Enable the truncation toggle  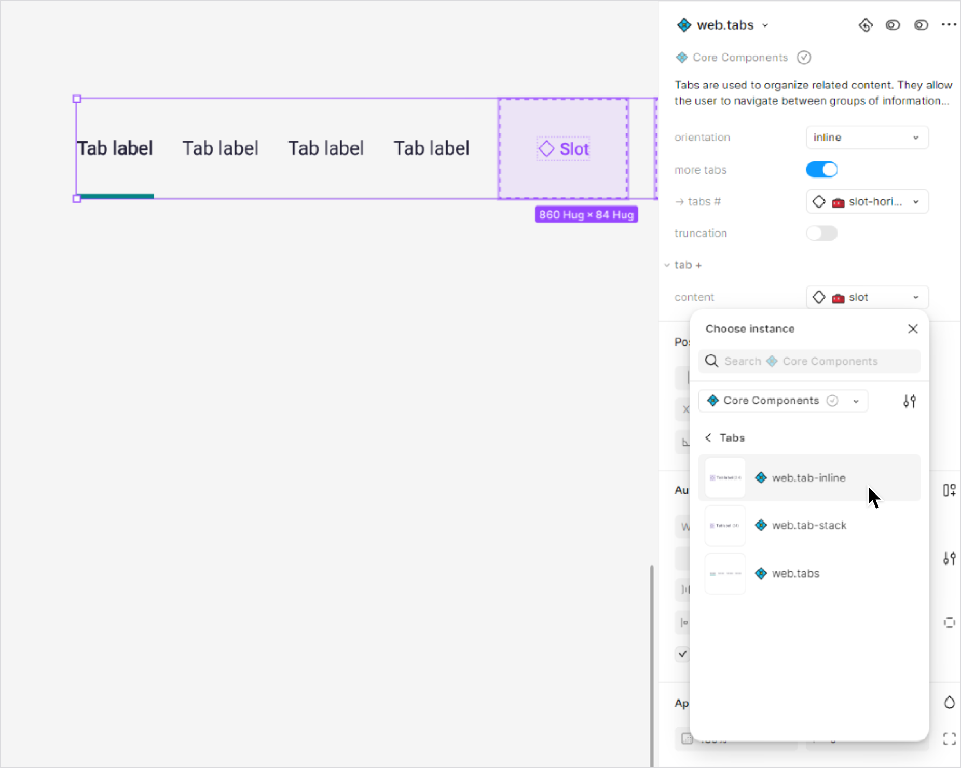coord(822,234)
